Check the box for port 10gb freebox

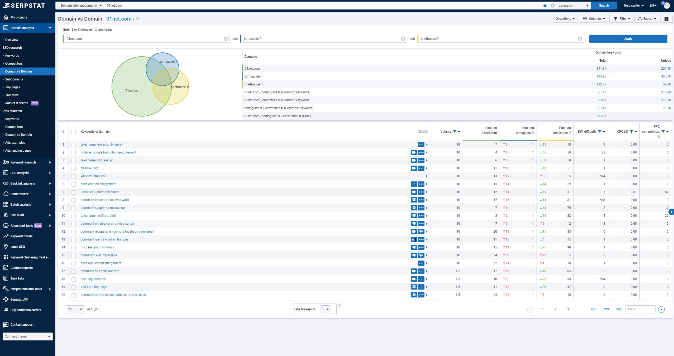click(x=74, y=279)
